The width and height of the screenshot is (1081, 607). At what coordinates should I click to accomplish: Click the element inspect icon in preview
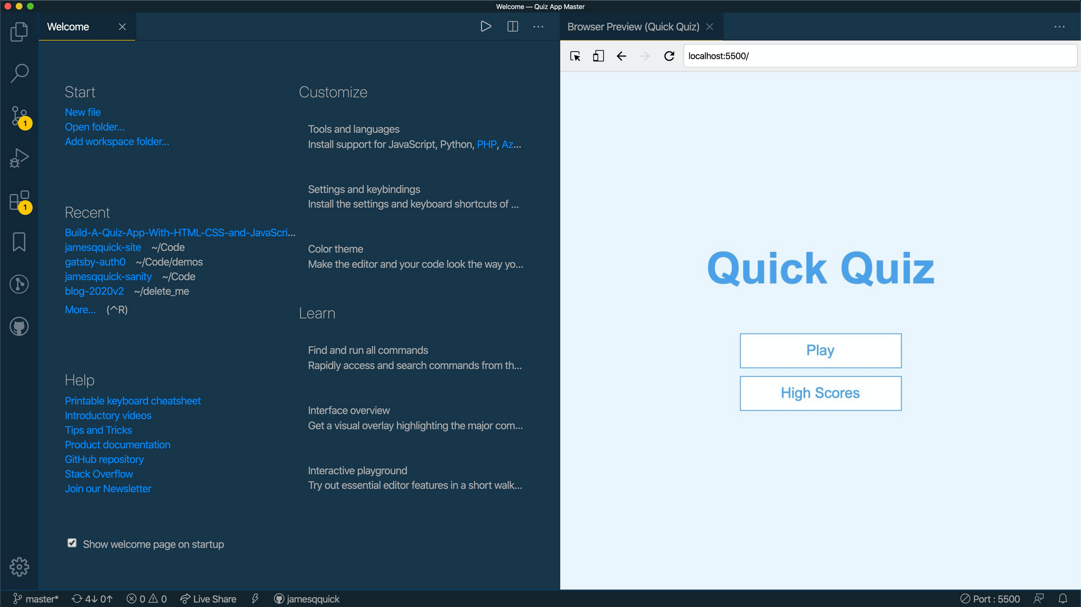[x=575, y=56]
